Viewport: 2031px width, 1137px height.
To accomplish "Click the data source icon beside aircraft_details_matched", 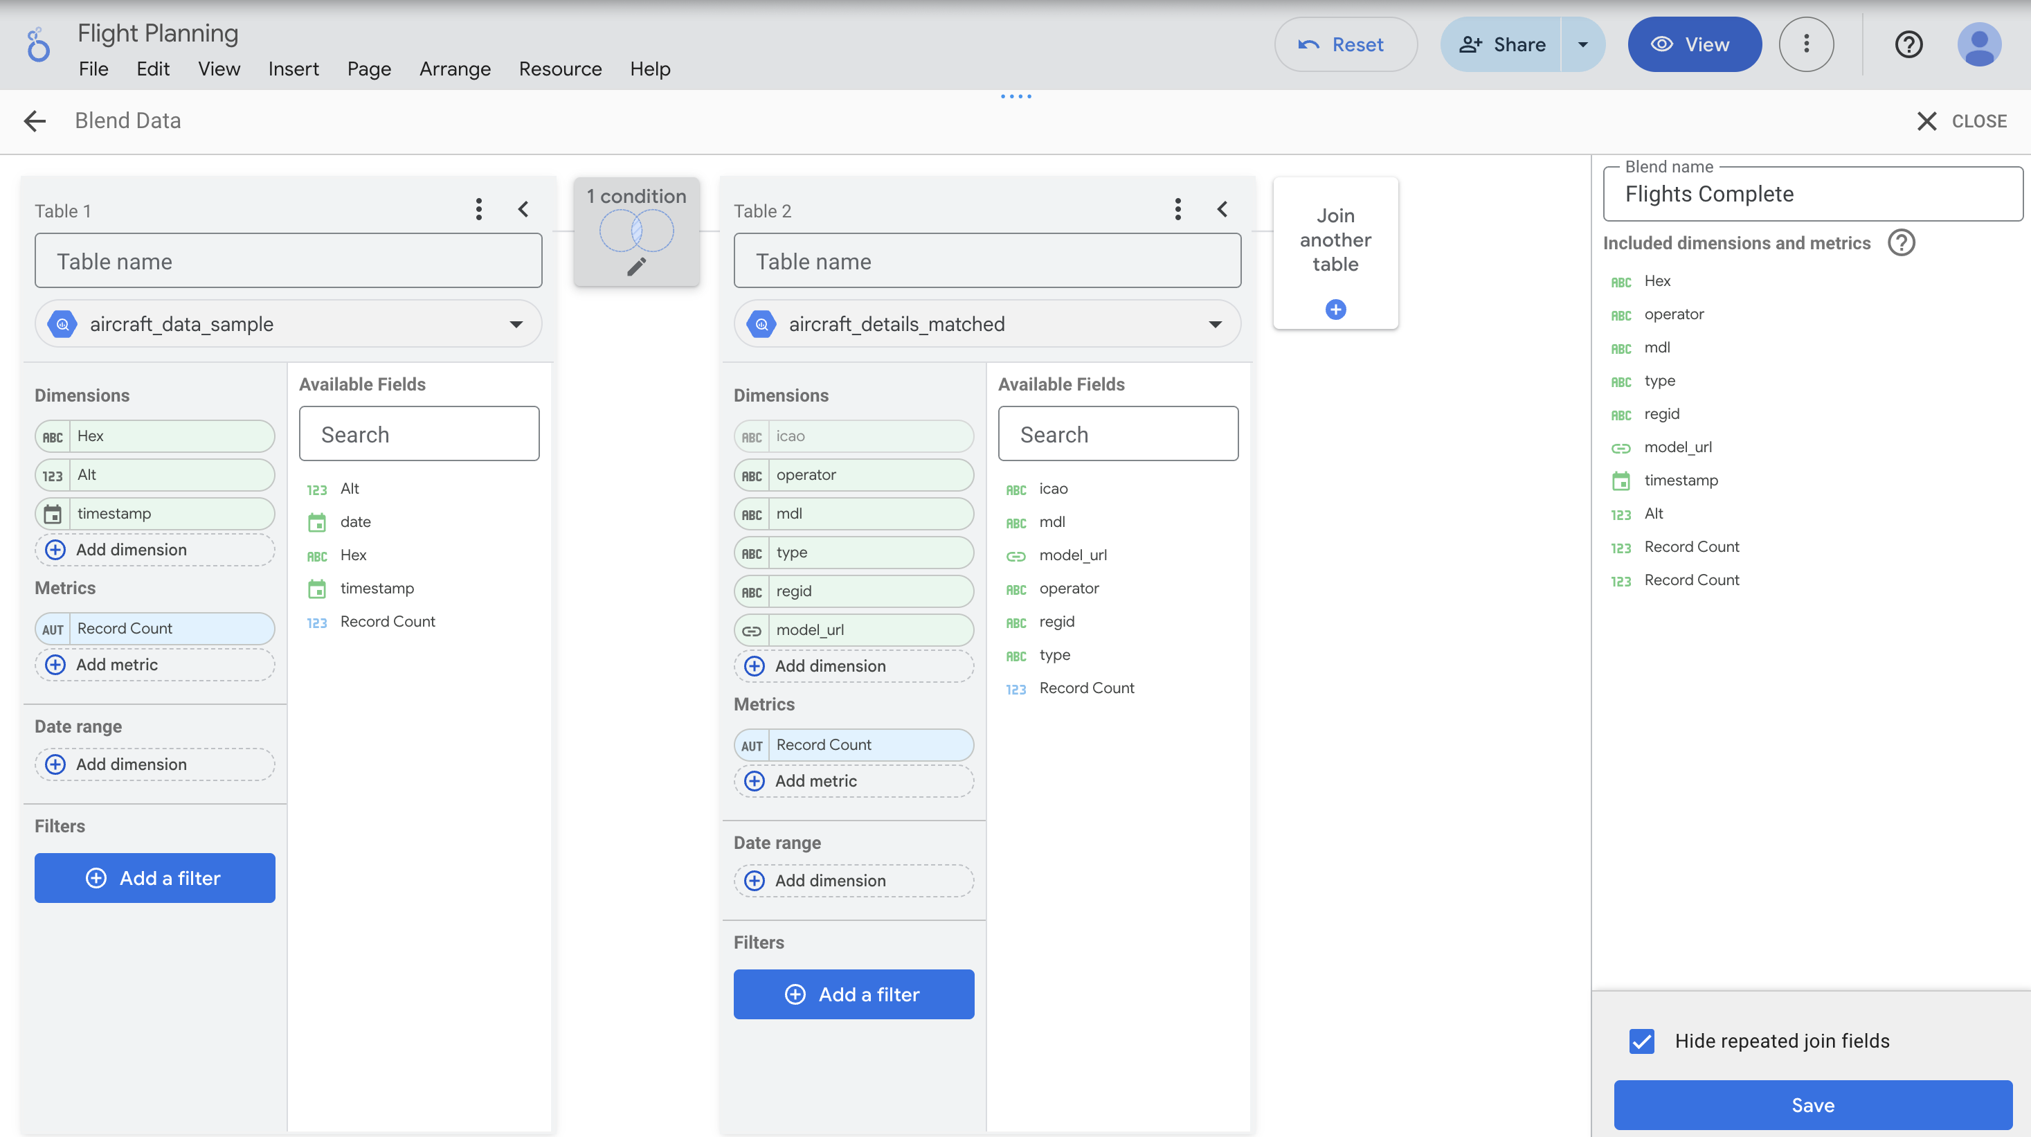I will tap(761, 324).
